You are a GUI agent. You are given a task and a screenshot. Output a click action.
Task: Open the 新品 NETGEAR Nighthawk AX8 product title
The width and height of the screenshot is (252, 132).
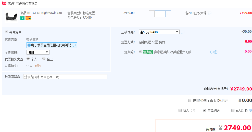43,13
